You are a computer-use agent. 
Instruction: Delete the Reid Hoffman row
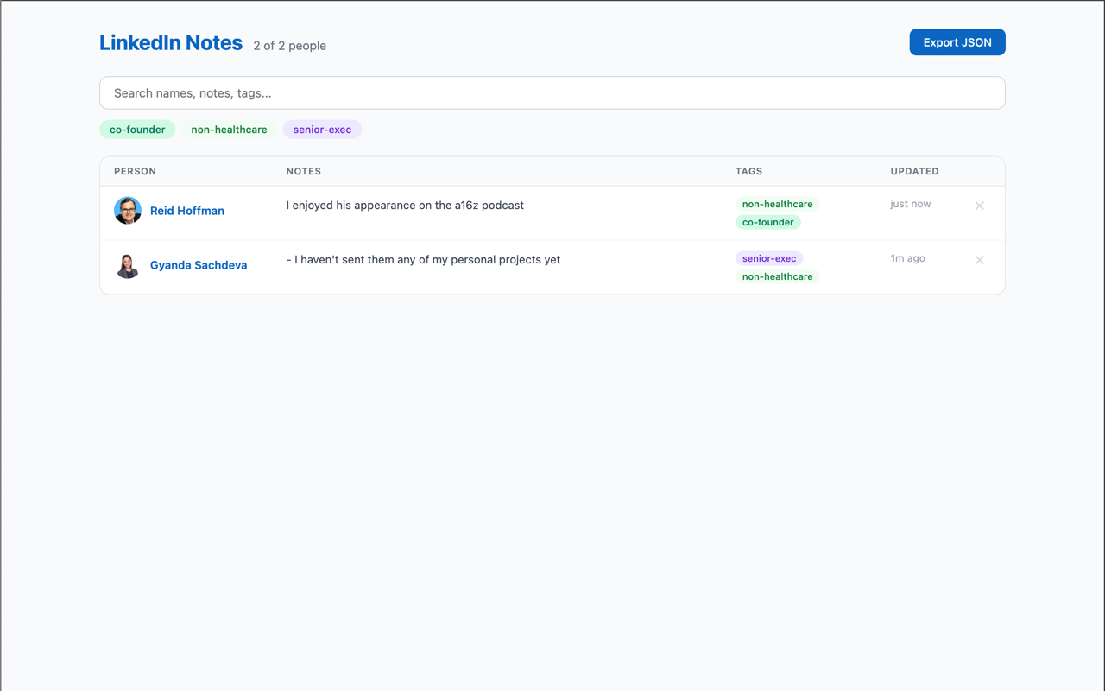979,206
